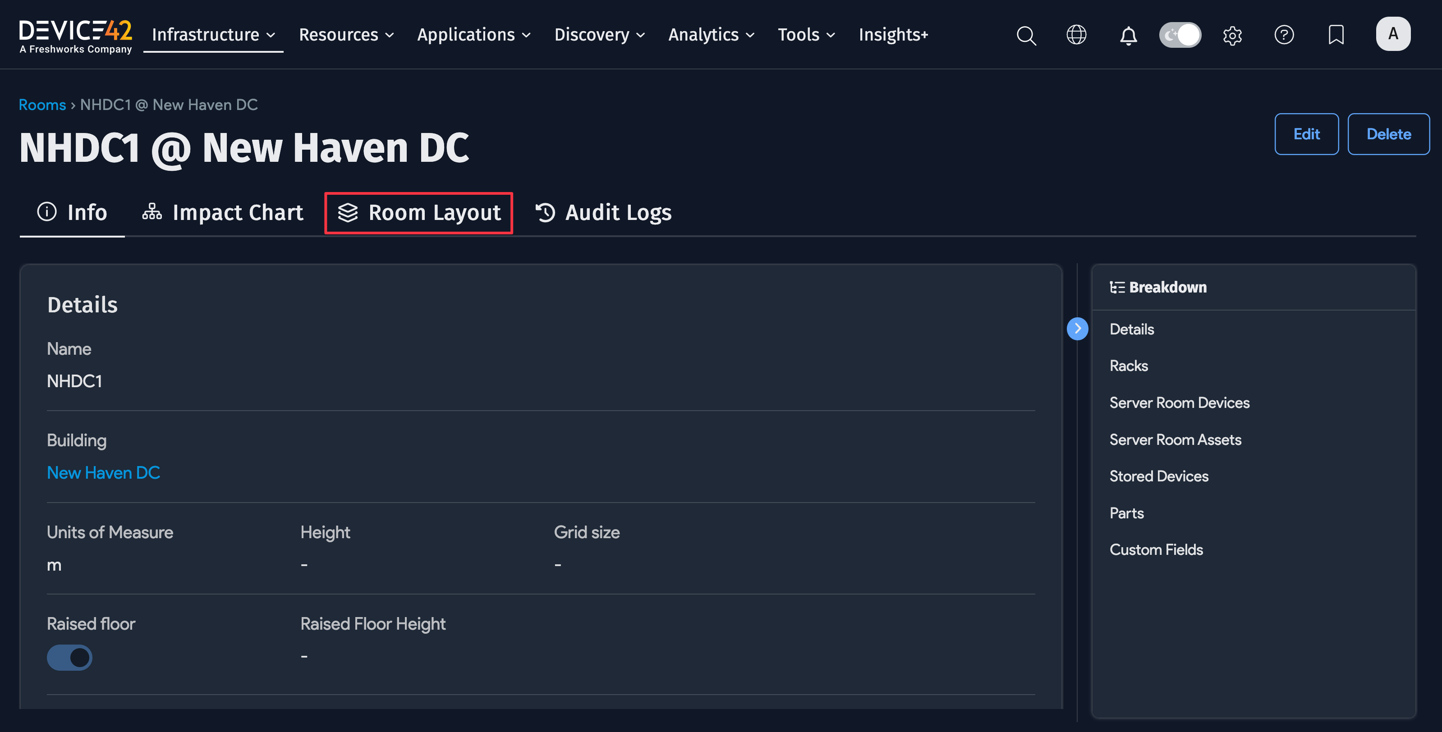Collapse the Details panel with the arrow toggle
Viewport: 1442px width, 732px height.
[x=1078, y=329]
